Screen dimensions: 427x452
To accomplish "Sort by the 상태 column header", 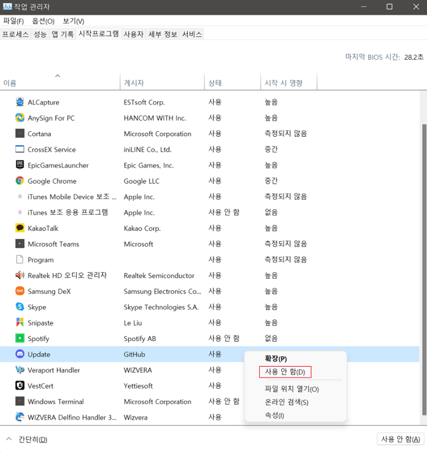I will 232,82.
